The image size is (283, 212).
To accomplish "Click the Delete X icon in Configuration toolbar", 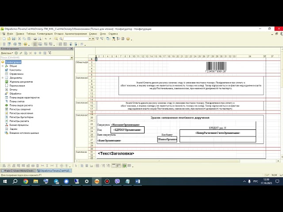I will coord(31,53).
